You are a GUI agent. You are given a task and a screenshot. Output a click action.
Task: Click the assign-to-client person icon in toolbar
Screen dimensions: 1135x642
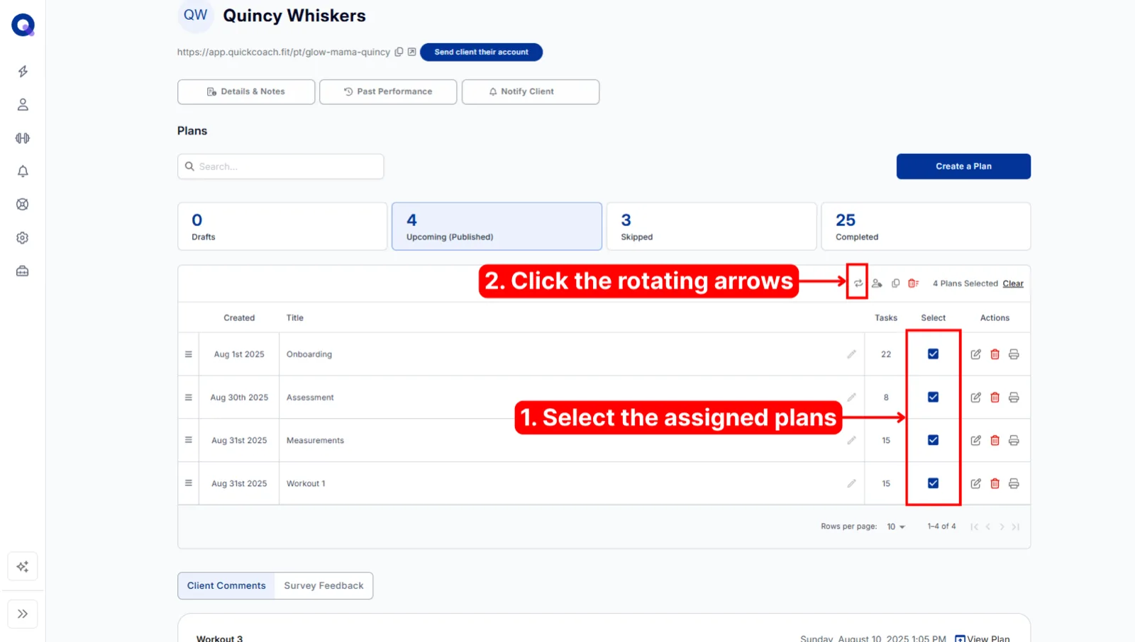(877, 283)
